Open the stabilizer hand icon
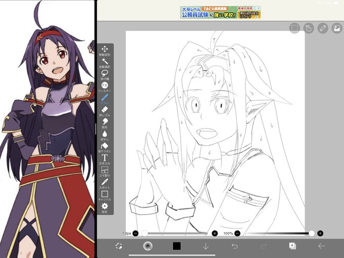The width and height of the screenshot is (344, 258). [x=309, y=28]
